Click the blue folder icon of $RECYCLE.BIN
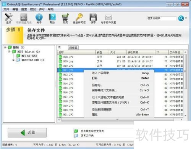The height and width of the screenshot is (149, 191). tap(18, 60)
